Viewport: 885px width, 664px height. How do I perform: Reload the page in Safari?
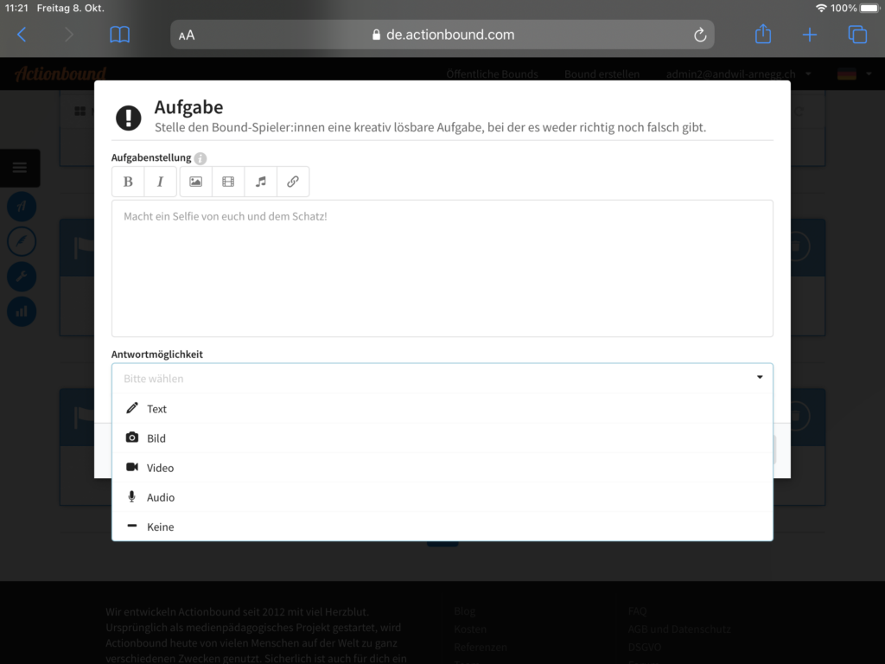pos(700,35)
